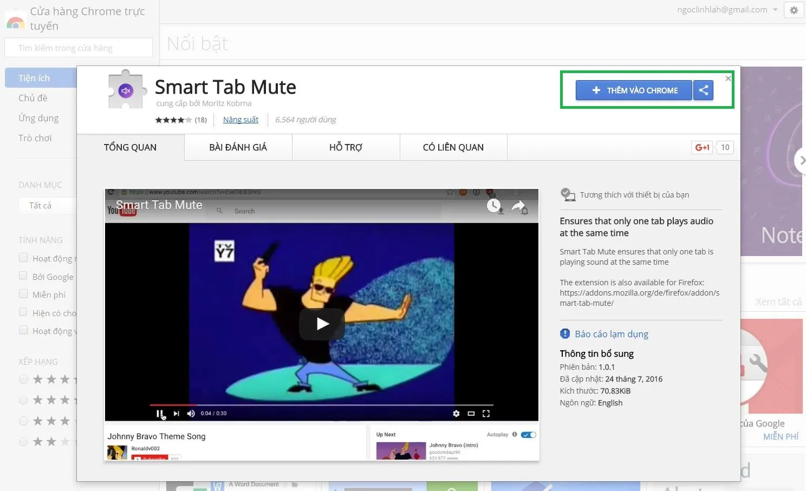The width and height of the screenshot is (806, 491).
Task: Check the Hiện có cho checkbox
Action: point(23,312)
